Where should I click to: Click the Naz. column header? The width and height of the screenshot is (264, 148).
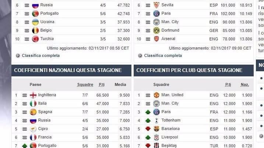(x=244, y=85)
